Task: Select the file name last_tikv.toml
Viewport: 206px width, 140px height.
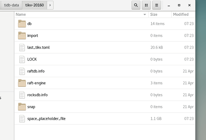Action: [x=39, y=47]
